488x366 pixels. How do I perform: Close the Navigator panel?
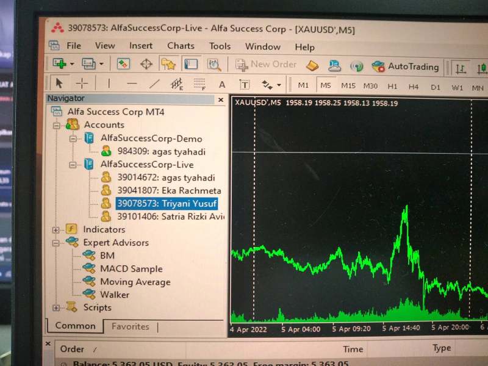pos(221,99)
